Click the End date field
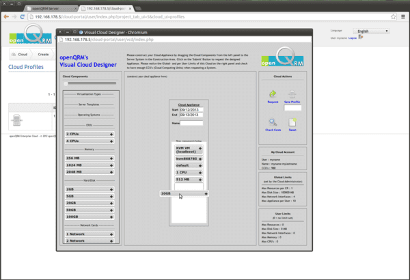The width and height of the screenshot is (410, 280). coord(191,115)
